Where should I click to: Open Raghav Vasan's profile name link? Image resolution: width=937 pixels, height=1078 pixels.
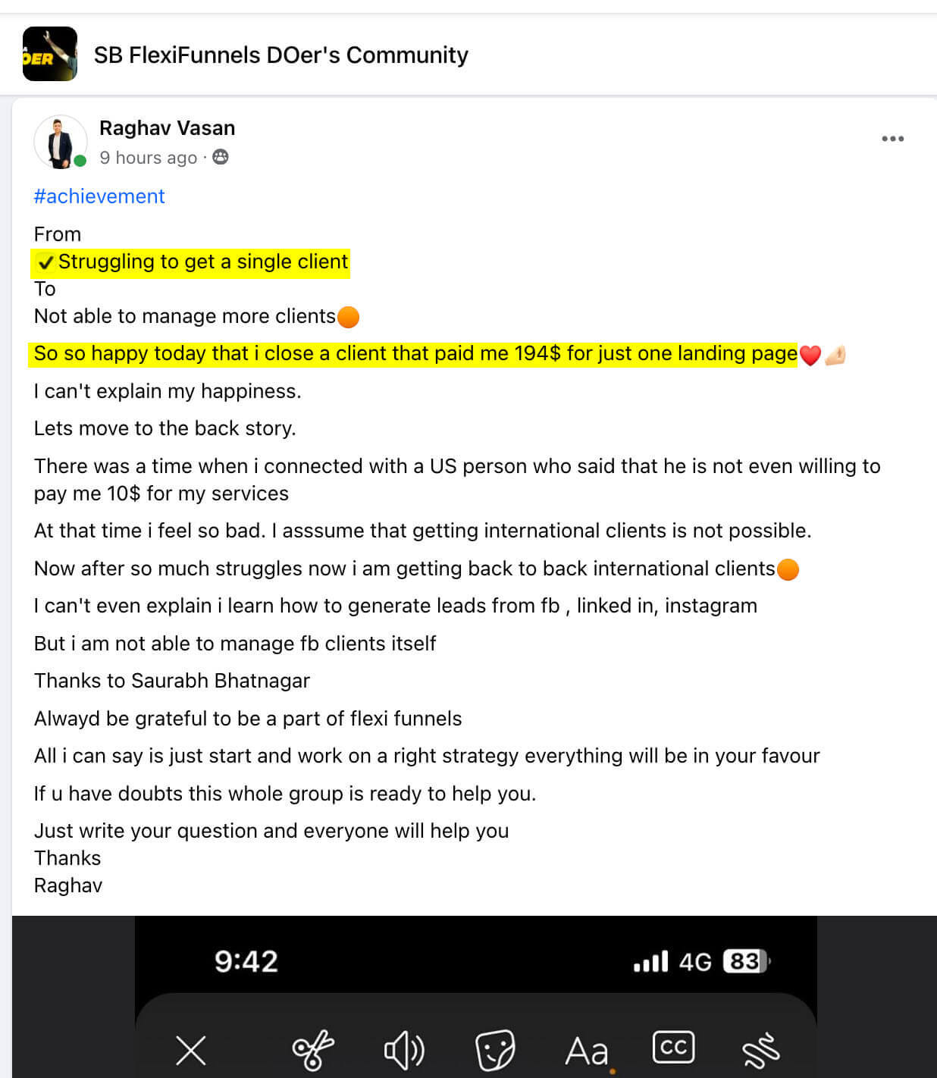(x=167, y=127)
